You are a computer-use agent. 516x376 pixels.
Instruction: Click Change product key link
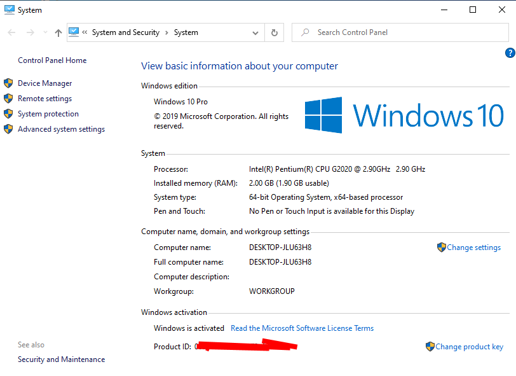pos(469,347)
